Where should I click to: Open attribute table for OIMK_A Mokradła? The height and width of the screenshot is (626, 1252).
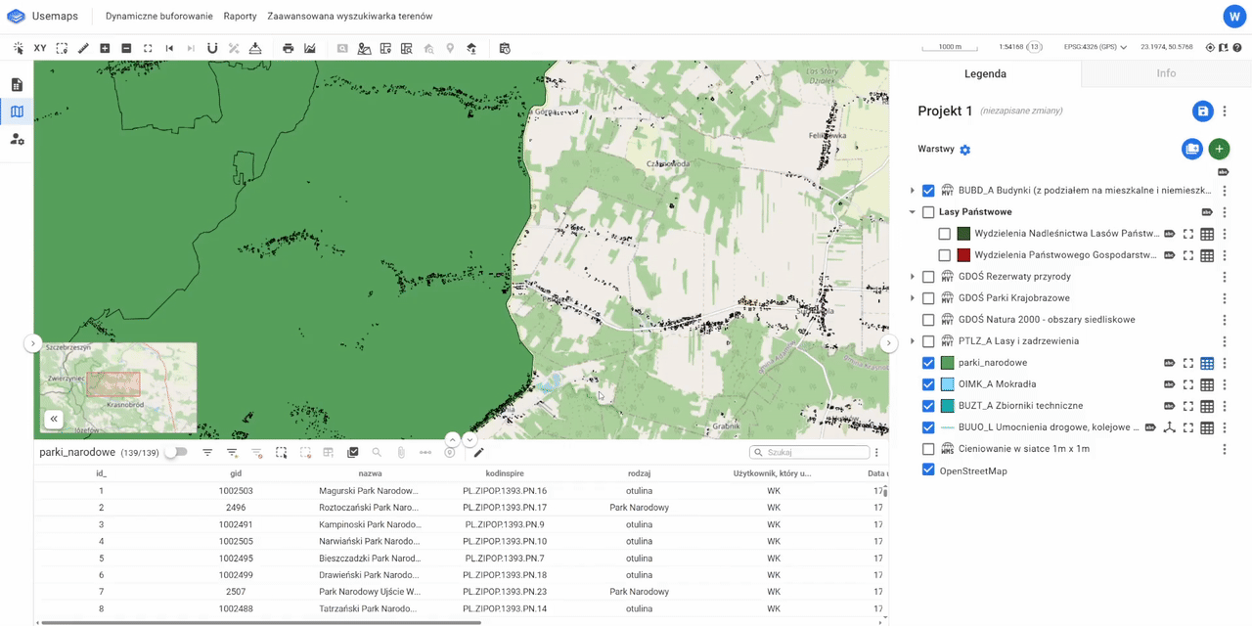pyautogui.click(x=1207, y=384)
